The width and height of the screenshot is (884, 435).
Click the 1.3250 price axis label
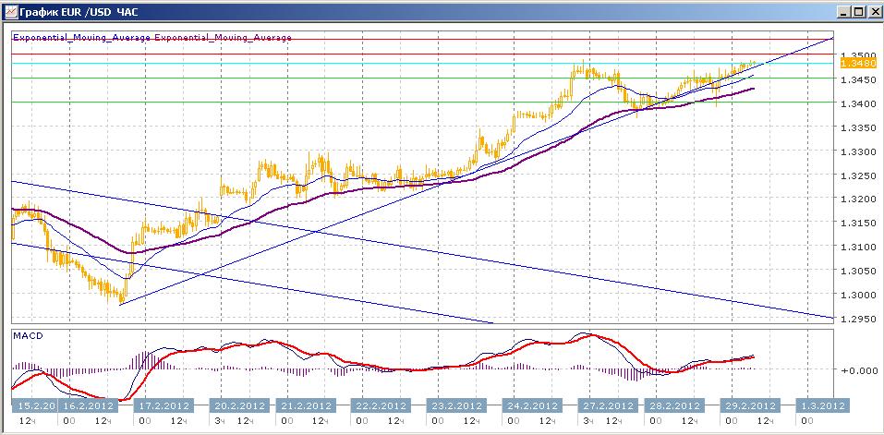click(x=858, y=175)
